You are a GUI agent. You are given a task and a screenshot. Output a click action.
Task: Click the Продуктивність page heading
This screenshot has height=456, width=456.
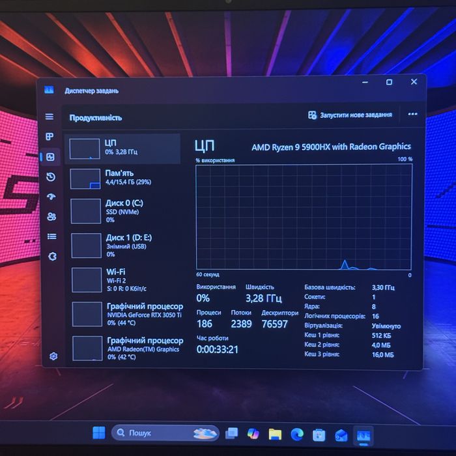[96, 118]
